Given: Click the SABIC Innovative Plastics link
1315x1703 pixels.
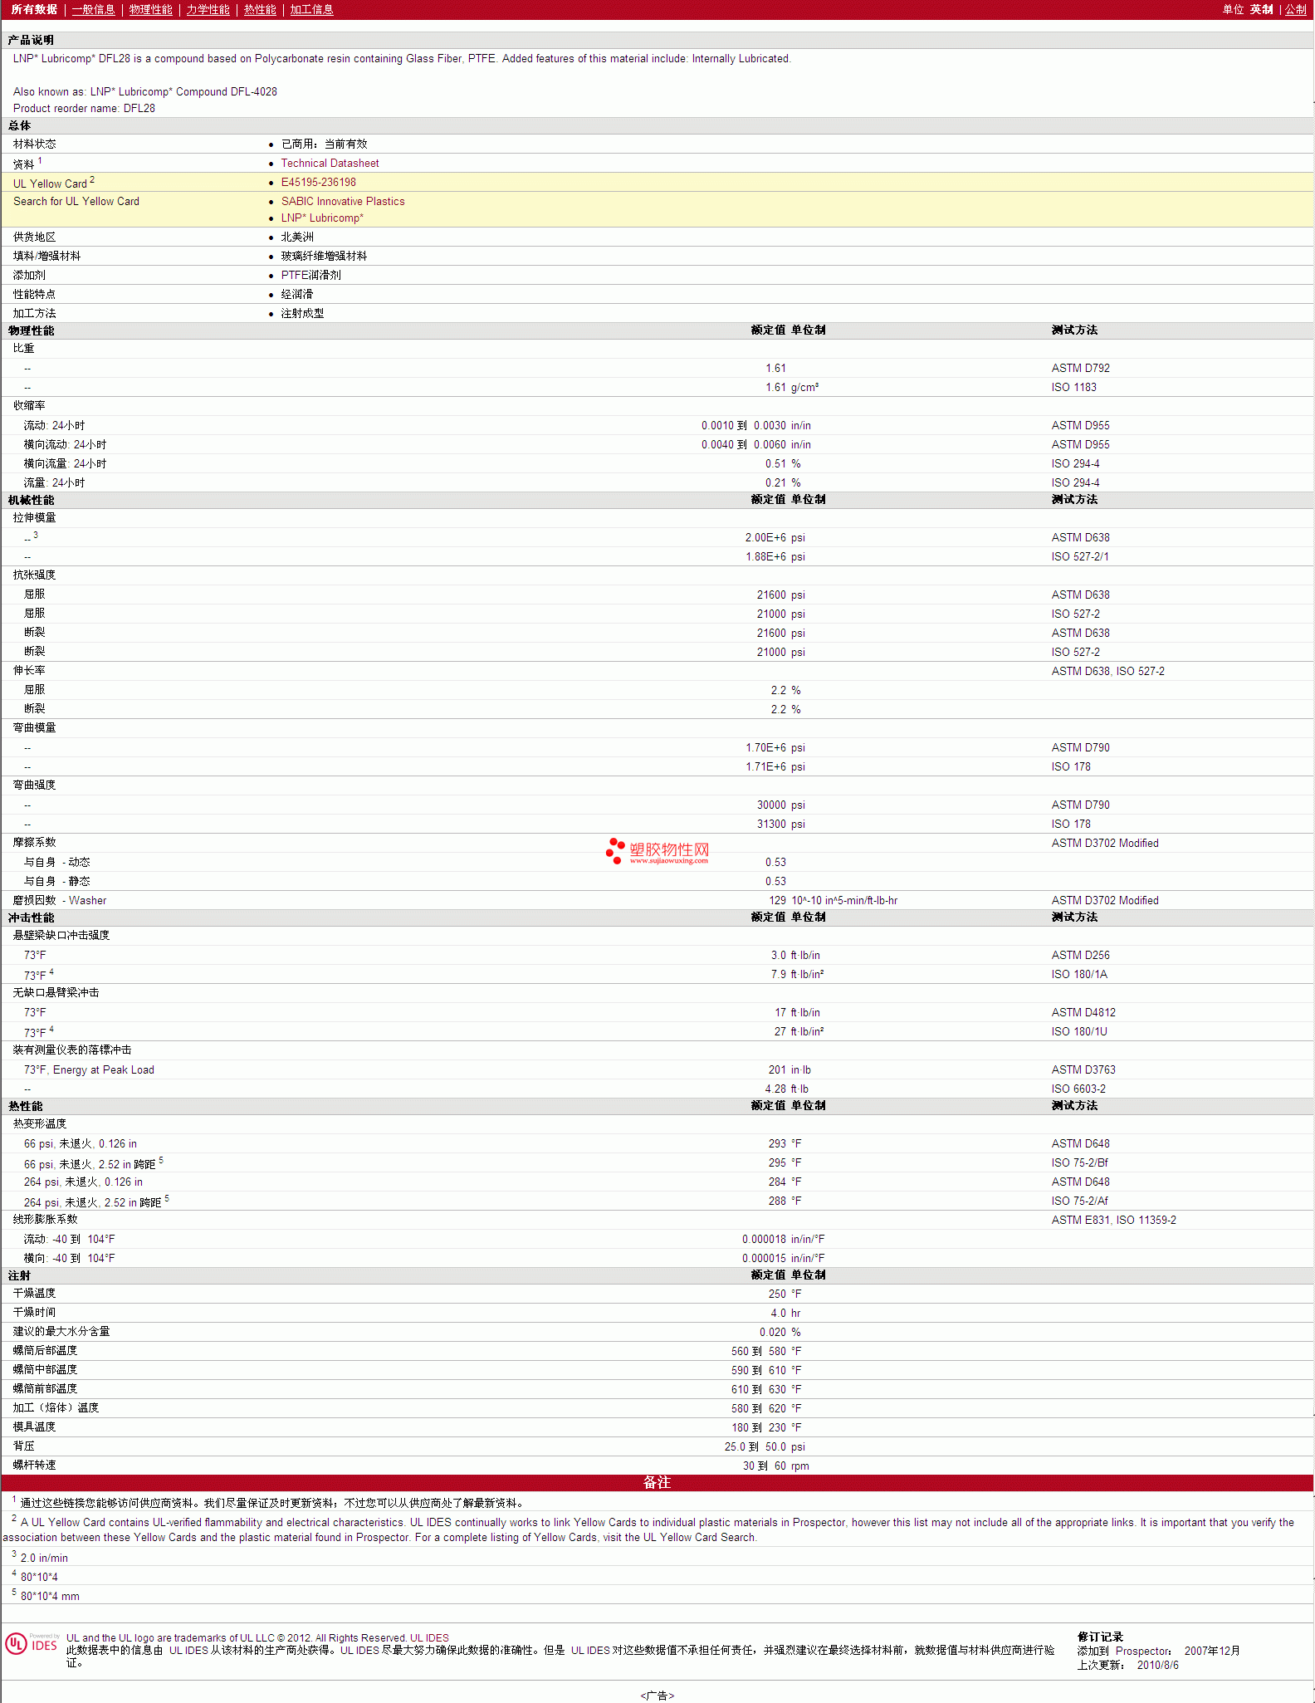Looking at the screenshot, I should pos(343,202).
